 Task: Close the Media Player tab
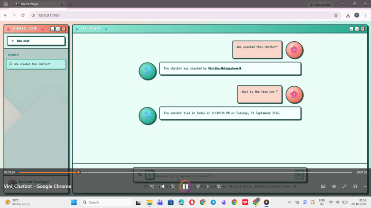click(x=62, y=5)
